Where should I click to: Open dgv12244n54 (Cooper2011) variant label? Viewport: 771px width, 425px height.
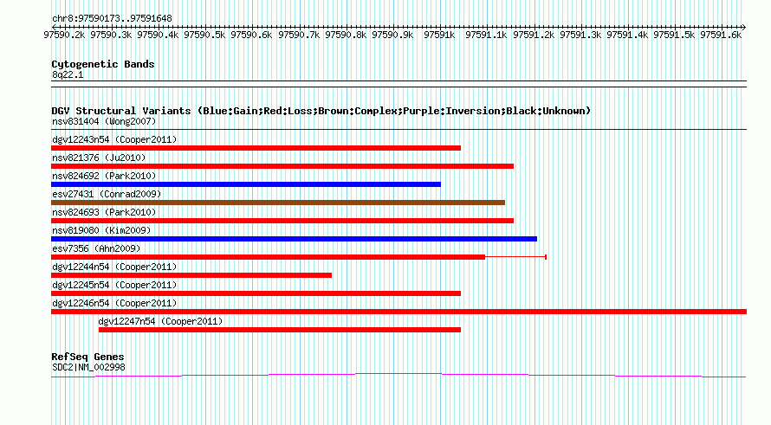[114, 267]
